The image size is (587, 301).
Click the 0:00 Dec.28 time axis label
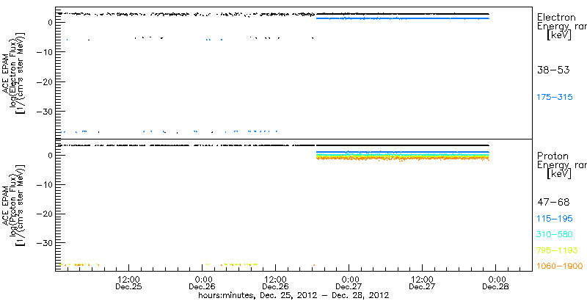[x=496, y=283]
